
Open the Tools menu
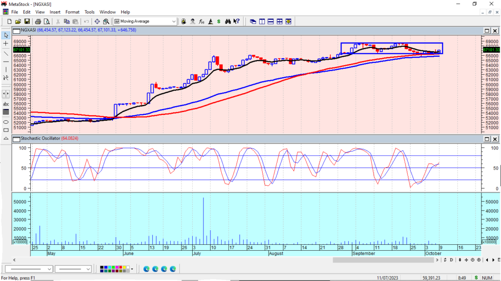point(90,12)
